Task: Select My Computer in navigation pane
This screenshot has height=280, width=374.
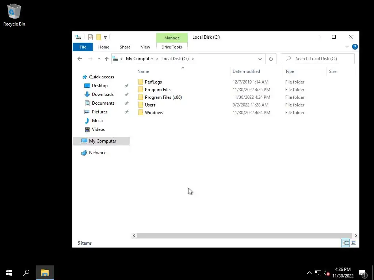Action: 101,141
